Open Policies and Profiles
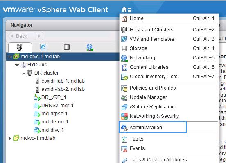The width and height of the screenshot is (226, 163). click(x=169, y=88)
